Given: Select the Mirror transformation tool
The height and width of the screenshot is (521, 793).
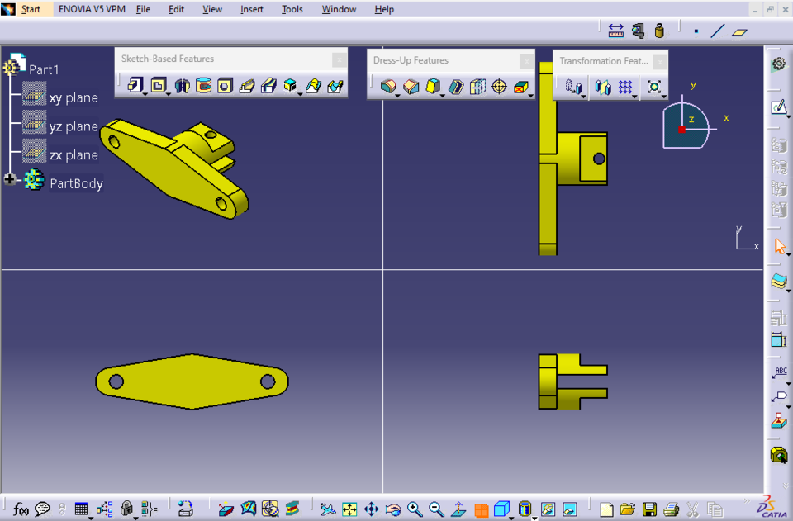Looking at the screenshot, I should point(603,86).
